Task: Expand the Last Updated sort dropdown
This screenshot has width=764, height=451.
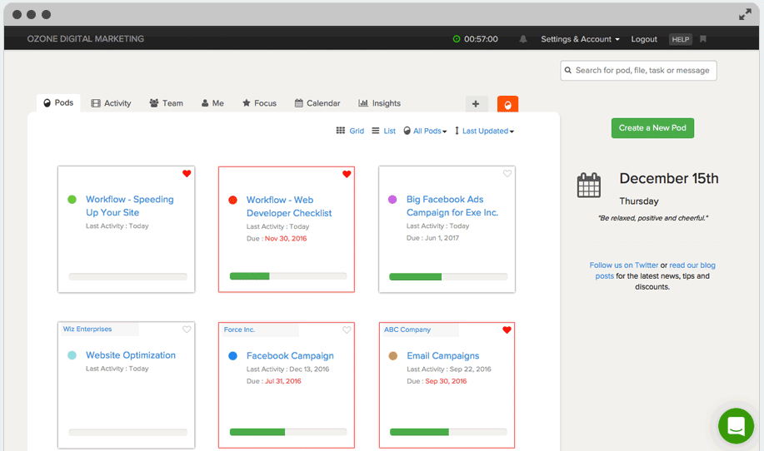Action: tap(487, 131)
